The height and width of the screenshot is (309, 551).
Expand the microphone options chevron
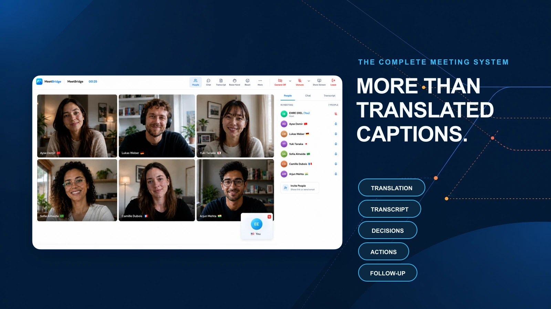309,81
